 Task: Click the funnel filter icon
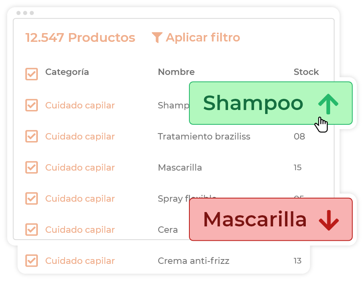pyautogui.click(x=157, y=38)
